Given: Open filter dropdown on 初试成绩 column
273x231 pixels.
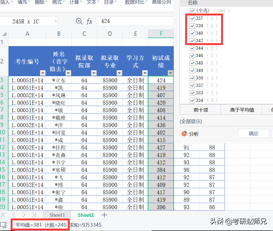Looking at the screenshot, I should tap(170, 73).
